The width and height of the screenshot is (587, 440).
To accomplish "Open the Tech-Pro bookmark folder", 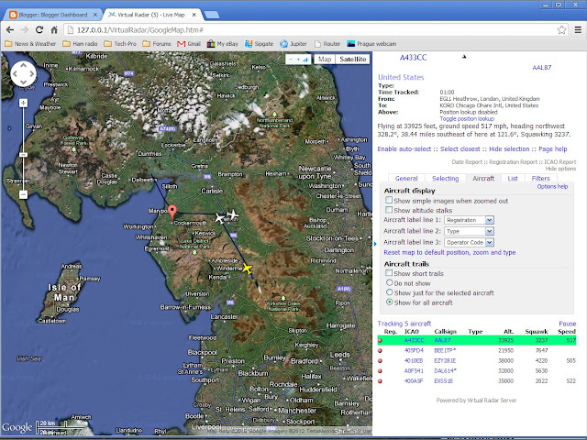I will (120, 44).
